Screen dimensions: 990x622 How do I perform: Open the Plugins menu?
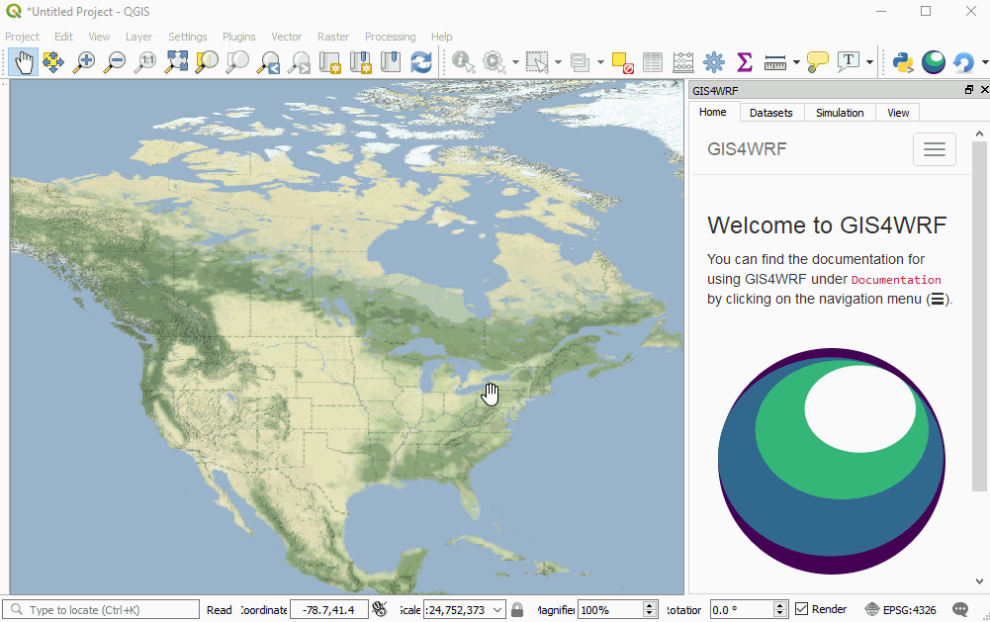[238, 37]
